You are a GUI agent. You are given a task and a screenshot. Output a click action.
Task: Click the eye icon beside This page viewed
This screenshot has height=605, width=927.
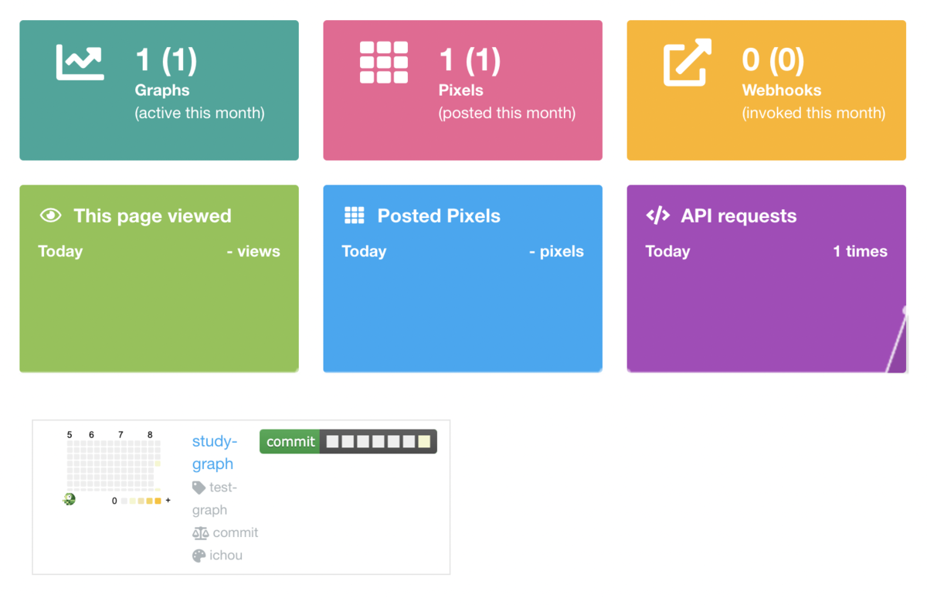50,216
